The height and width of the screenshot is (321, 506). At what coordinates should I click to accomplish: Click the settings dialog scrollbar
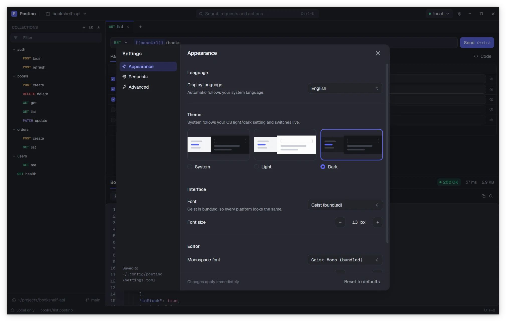pos(387,153)
